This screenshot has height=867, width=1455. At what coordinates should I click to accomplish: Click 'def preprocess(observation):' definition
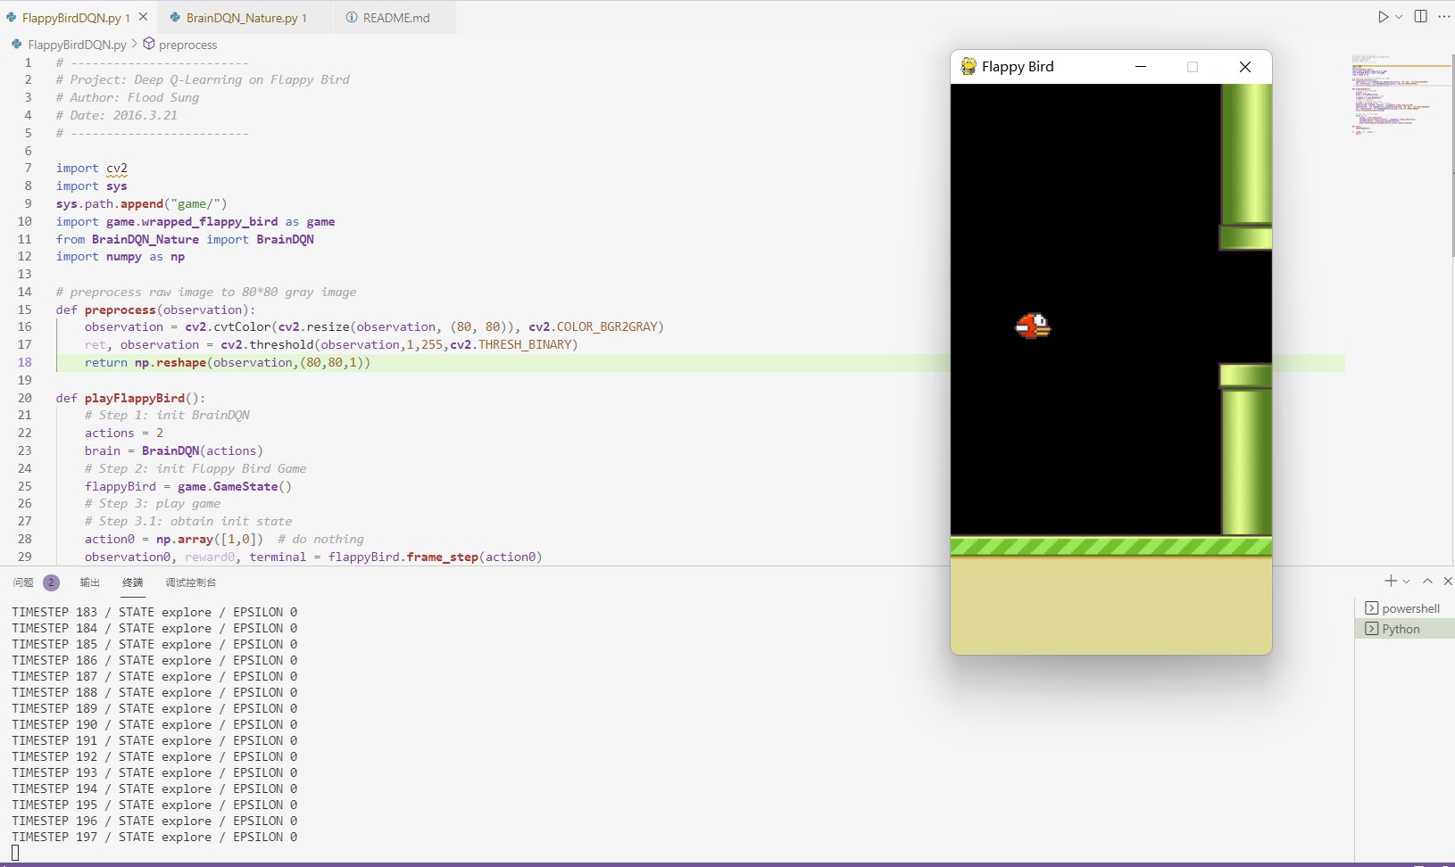coord(155,310)
